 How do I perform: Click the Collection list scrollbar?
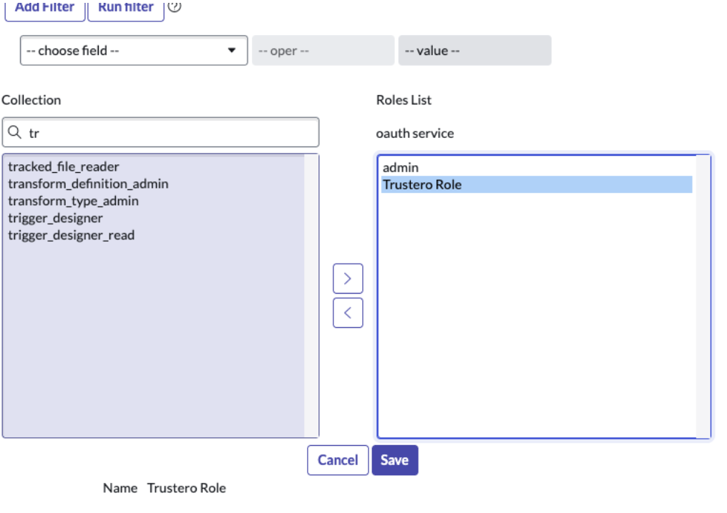coord(311,295)
